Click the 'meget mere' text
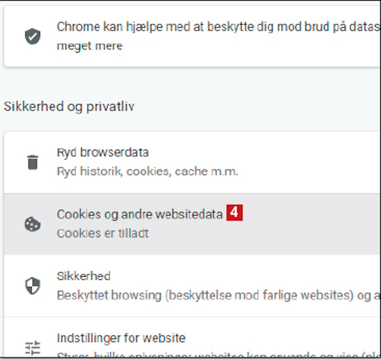 coord(89,46)
